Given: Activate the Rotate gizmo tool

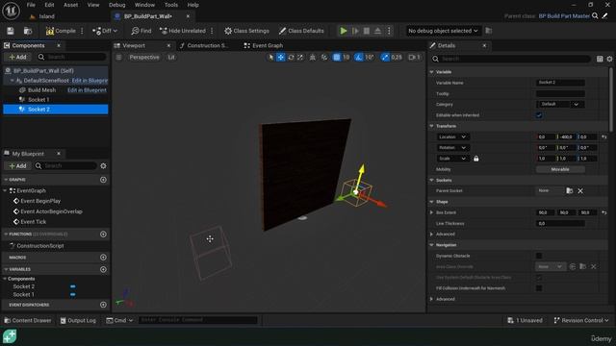Looking at the screenshot, I should [291, 58].
